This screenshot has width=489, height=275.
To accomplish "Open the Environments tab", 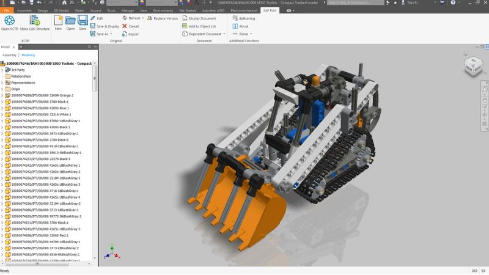I will 163,10.
